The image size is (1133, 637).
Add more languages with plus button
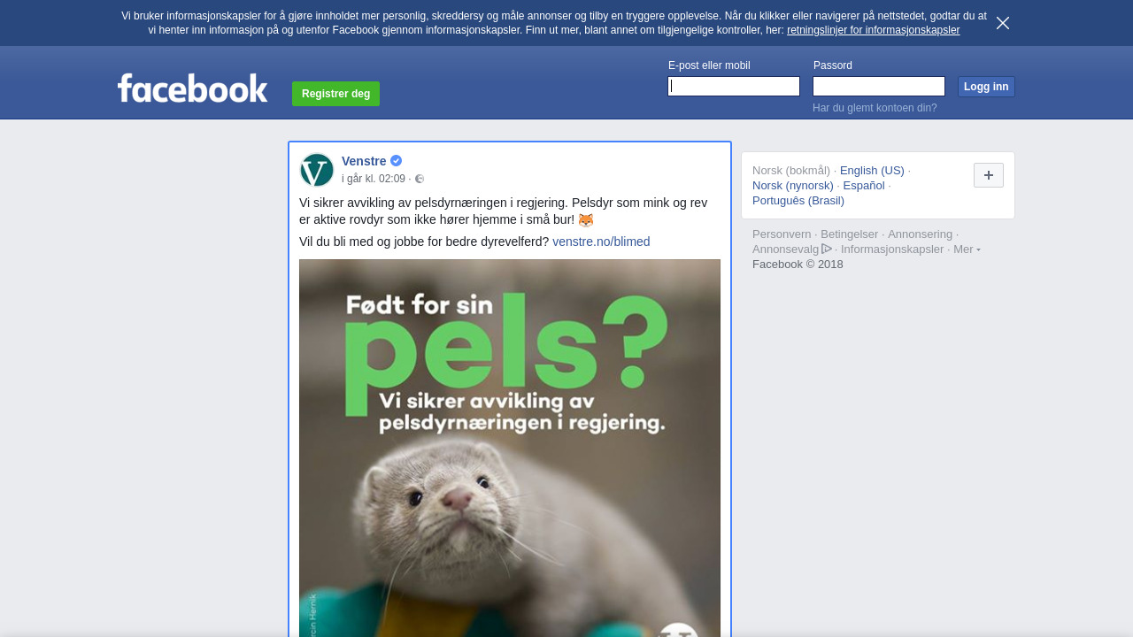point(989,175)
